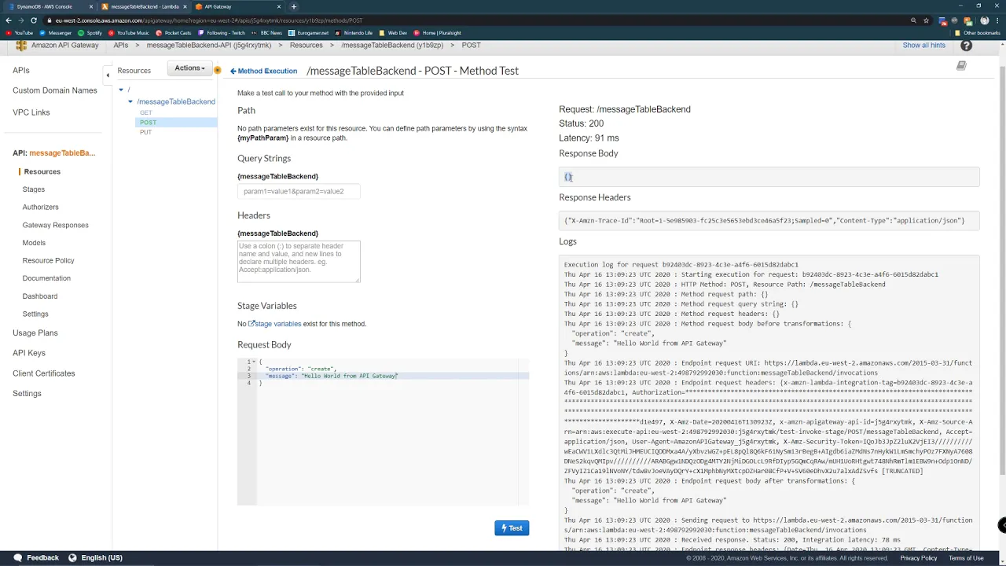Viewport: 1006px width, 566px height.
Task: Collapse the root / resource tree node
Action: coord(121,90)
